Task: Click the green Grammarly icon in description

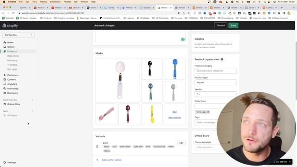Action: click(183, 39)
